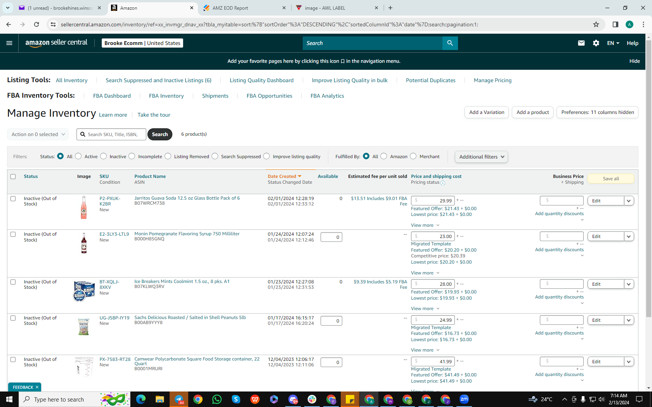Open the Action on 0 selected dropdown
This screenshot has width=652, height=407.
pyautogui.click(x=38, y=134)
